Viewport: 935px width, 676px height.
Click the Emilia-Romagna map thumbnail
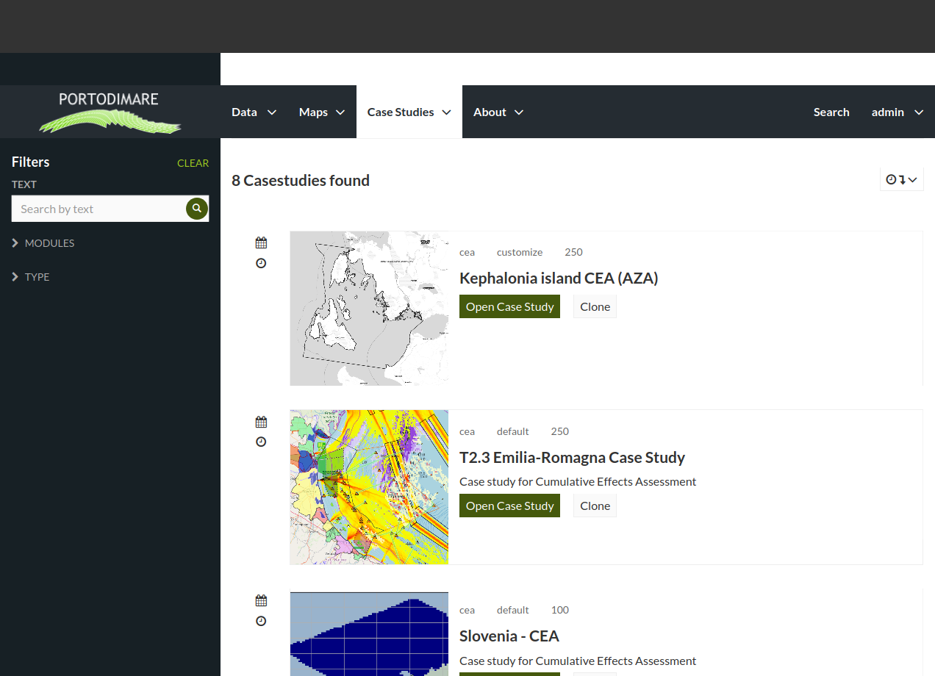(x=369, y=487)
